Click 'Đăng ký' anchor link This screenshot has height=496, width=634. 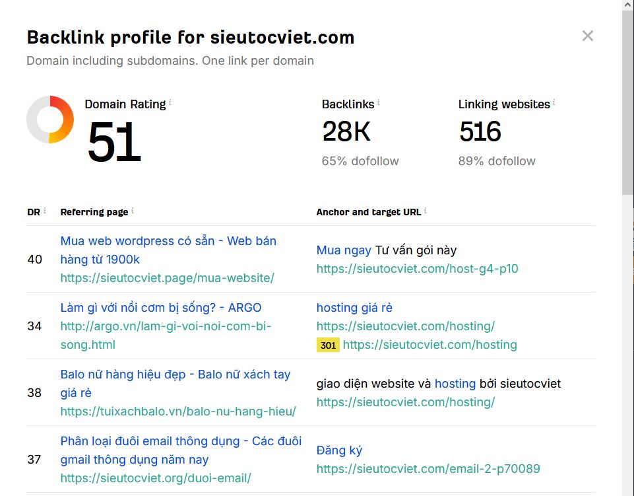(339, 450)
